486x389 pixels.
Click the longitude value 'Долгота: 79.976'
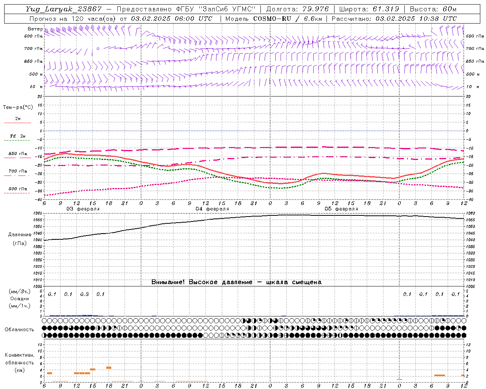[x=298, y=9]
